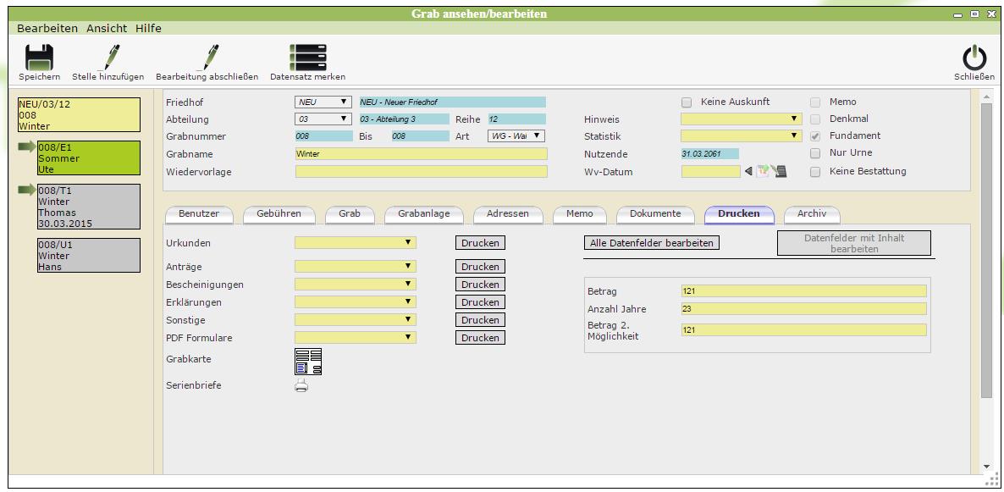The height and width of the screenshot is (492, 1004).
Task: Click the Stelle hinzufügen pen icon
Action: pos(108,58)
